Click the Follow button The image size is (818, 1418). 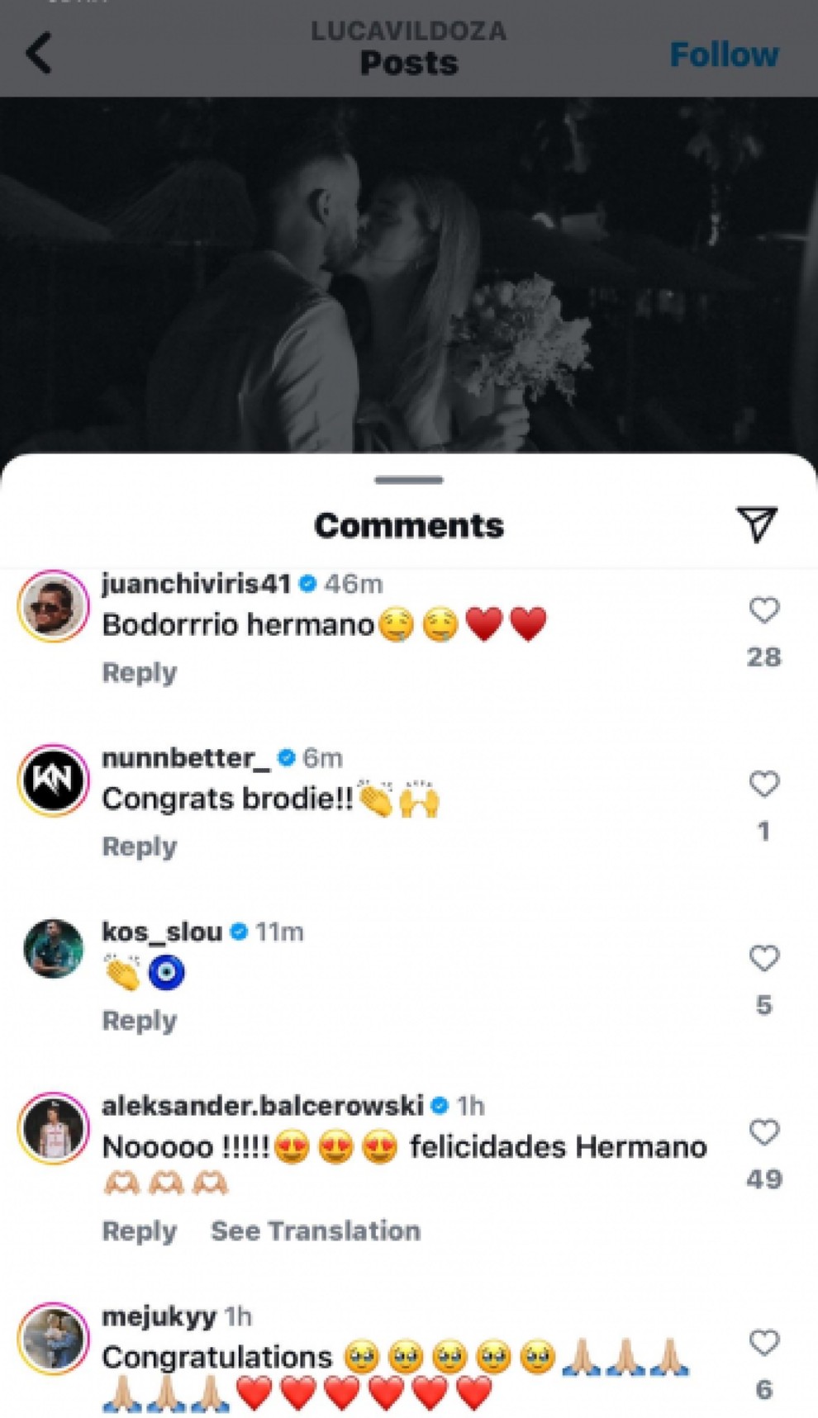723,55
